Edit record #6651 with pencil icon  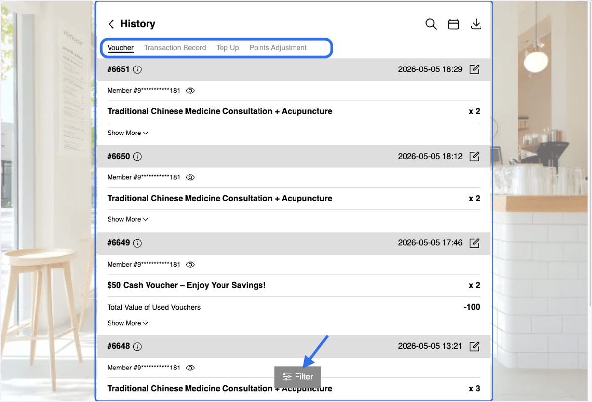tap(474, 69)
